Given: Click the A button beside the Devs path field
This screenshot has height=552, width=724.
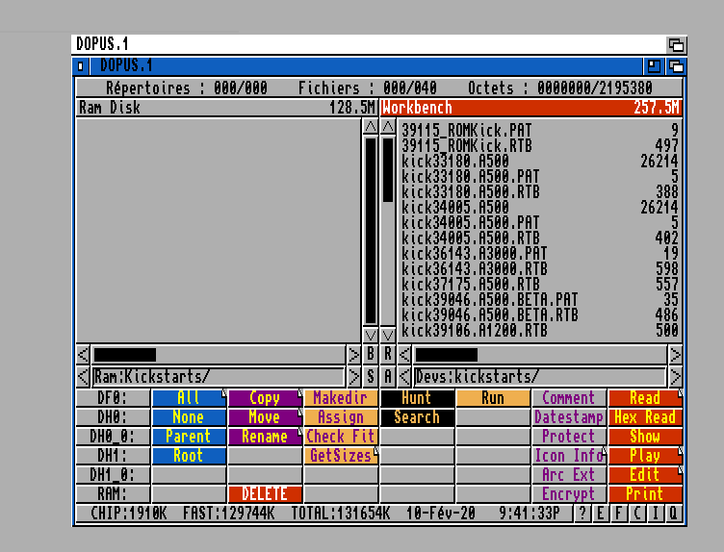Looking at the screenshot, I should (x=388, y=377).
